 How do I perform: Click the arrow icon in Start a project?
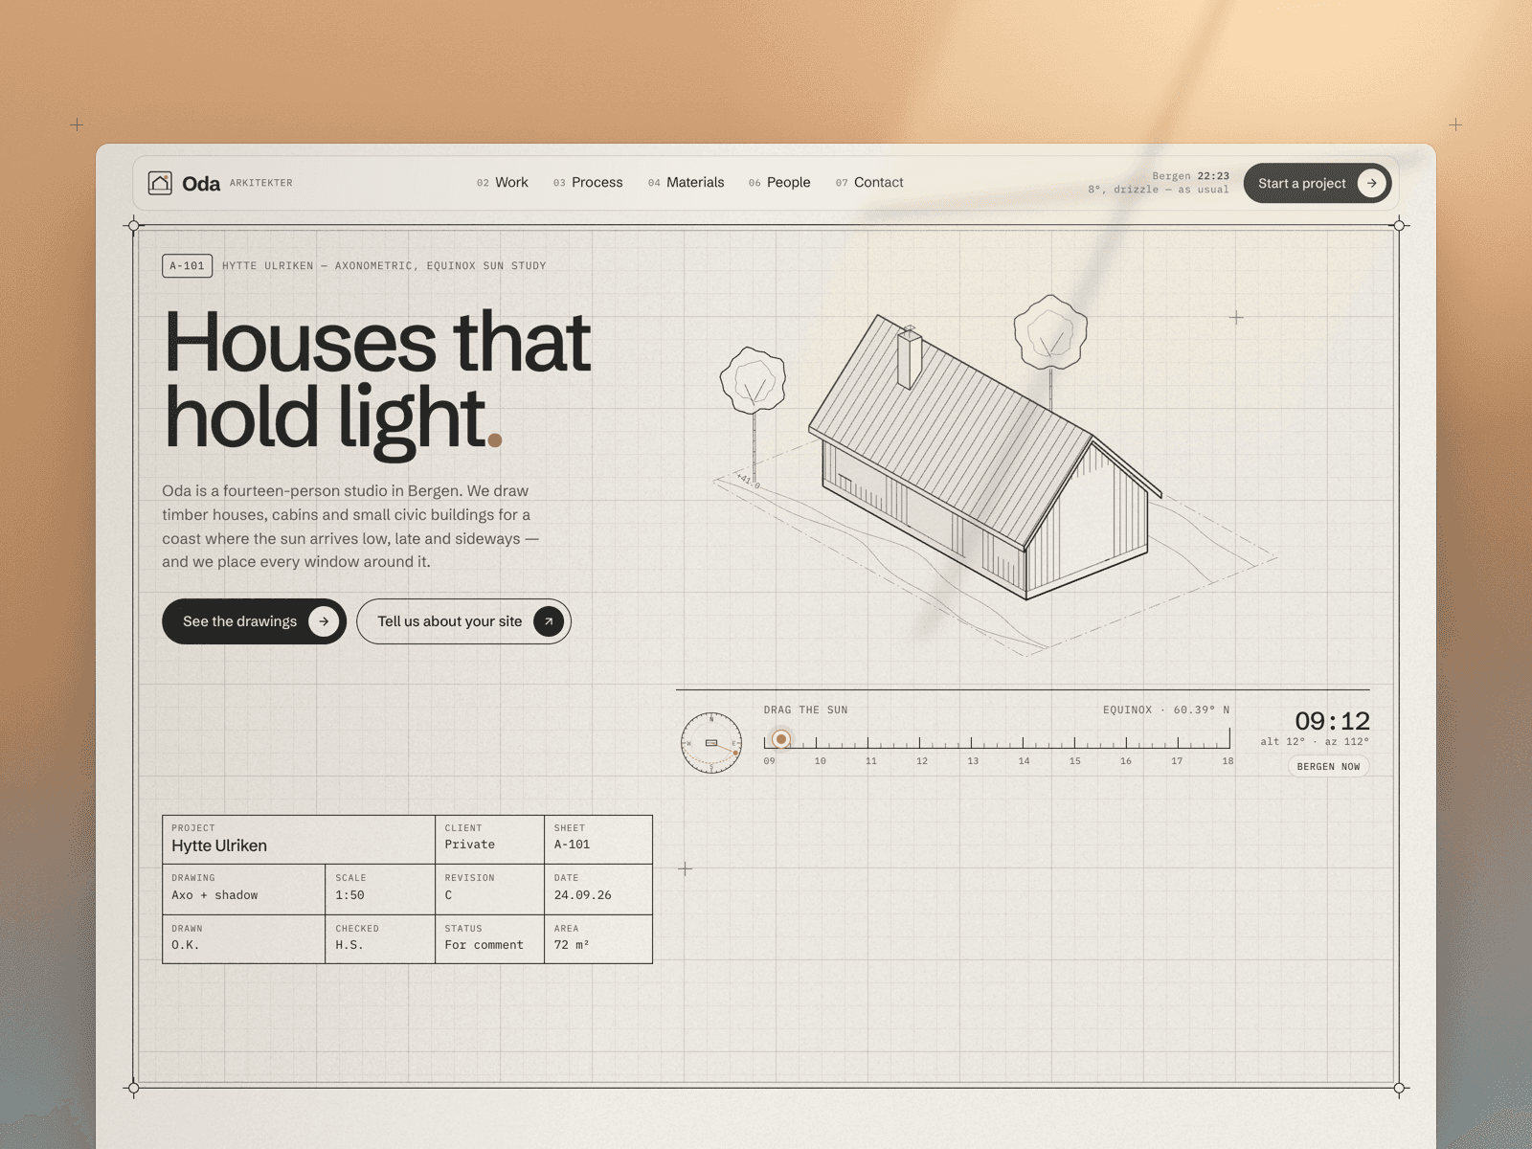click(x=1371, y=183)
